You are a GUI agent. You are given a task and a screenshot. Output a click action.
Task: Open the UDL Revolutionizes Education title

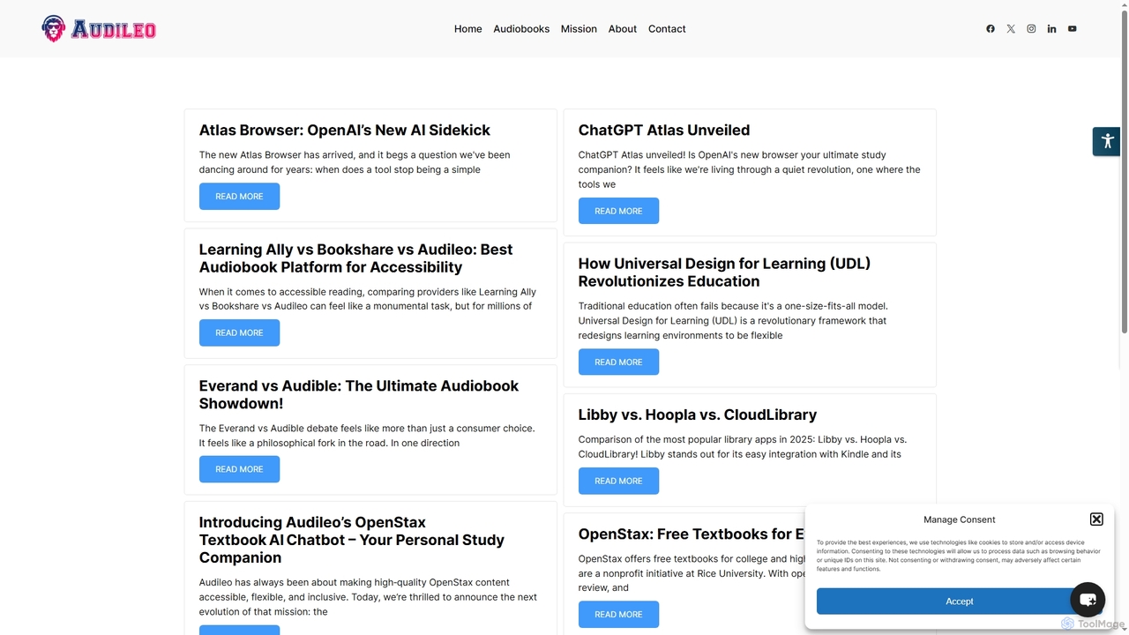[x=724, y=273]
